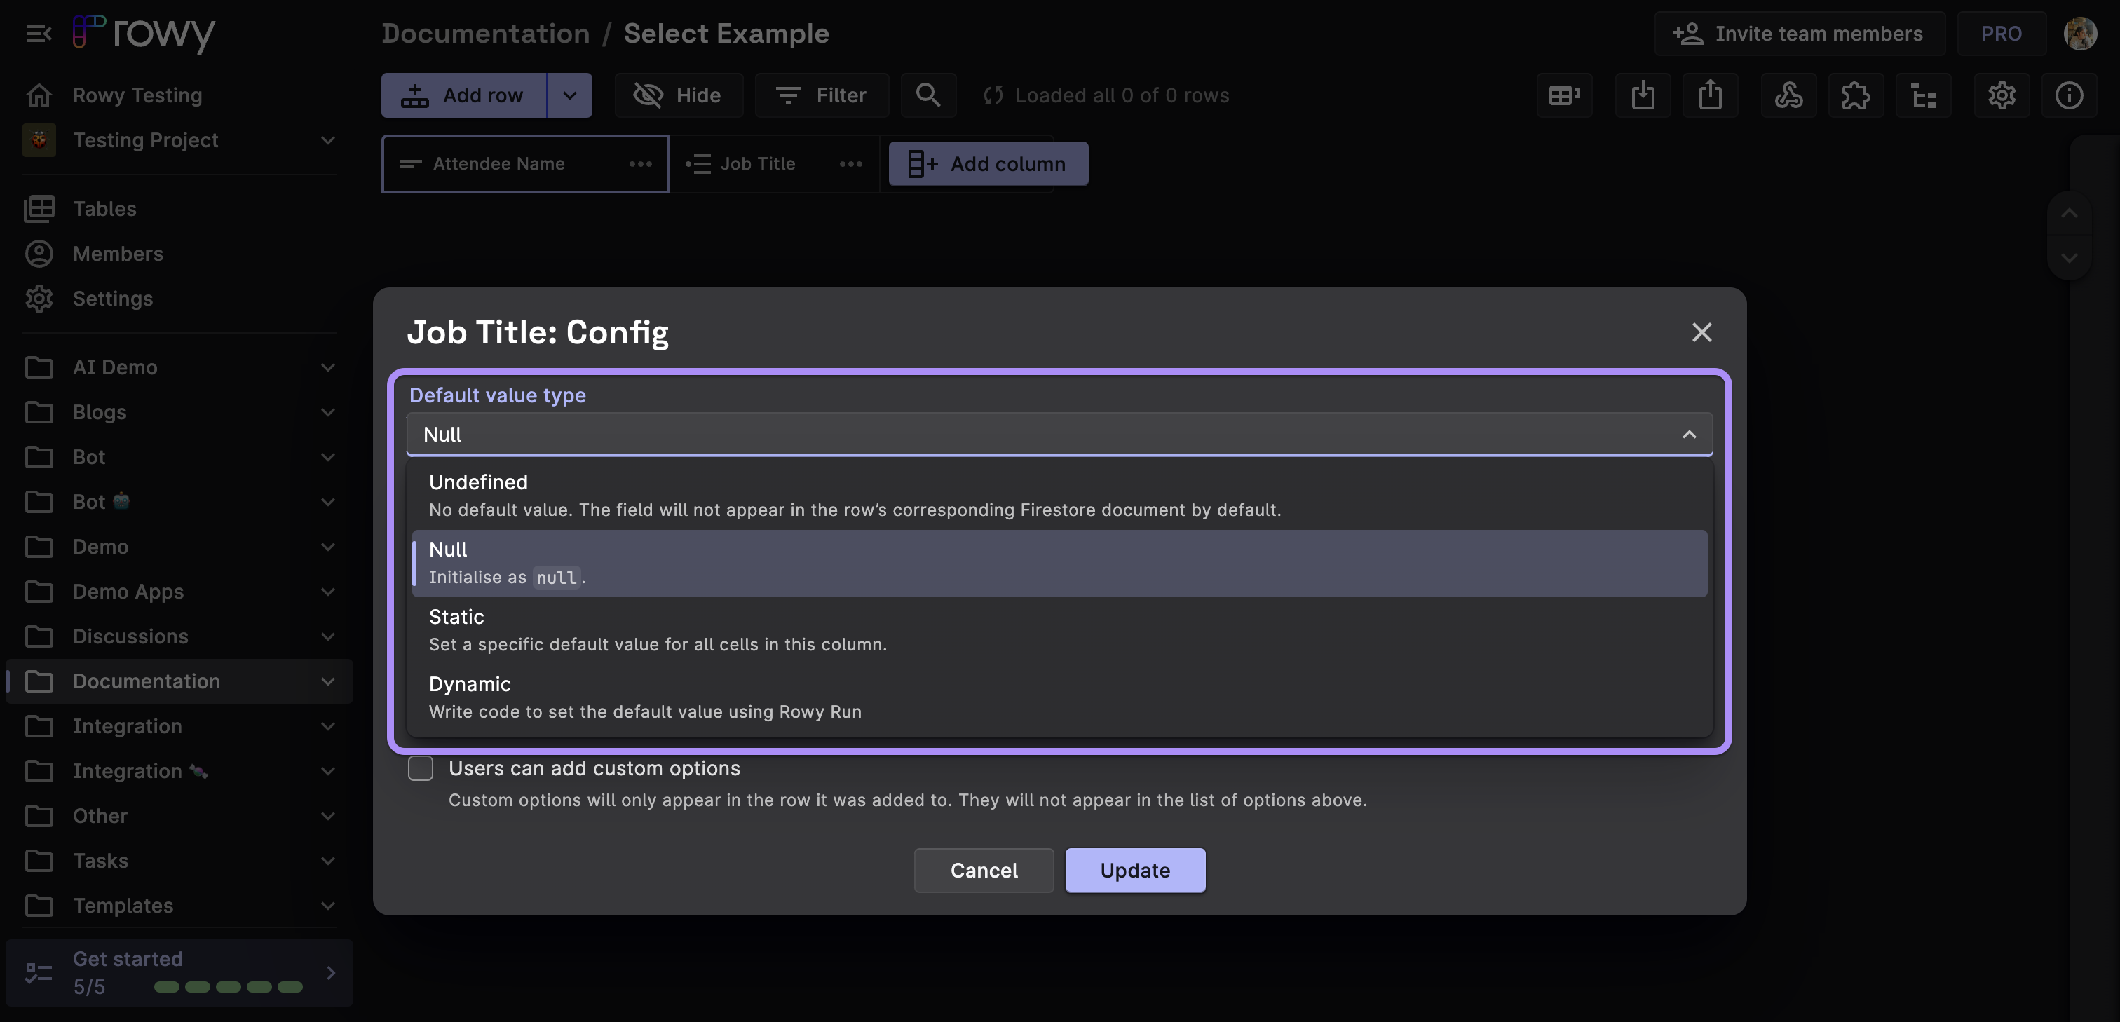Toggle Users can add custom options checkbox

(421, 768)
